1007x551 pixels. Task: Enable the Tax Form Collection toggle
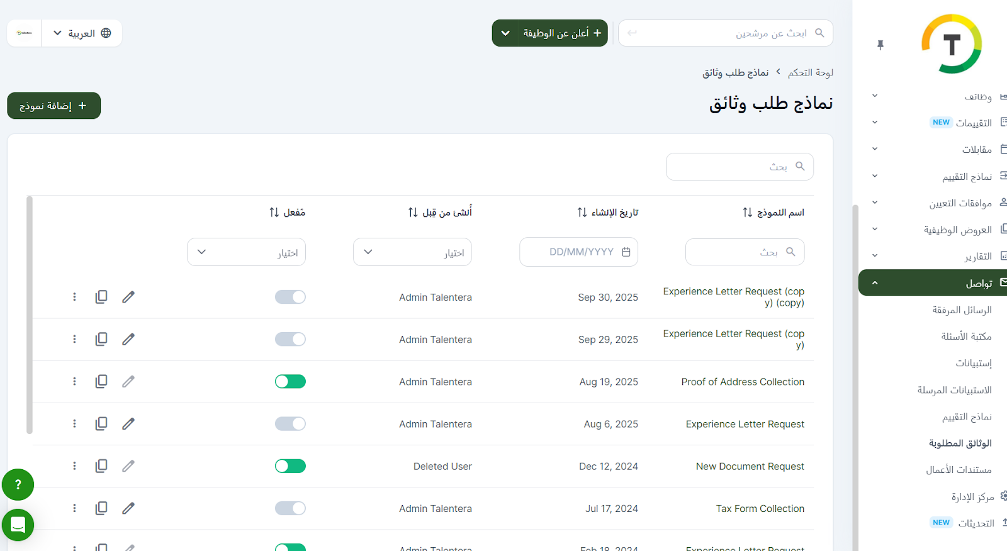click(x=290, y=508)
